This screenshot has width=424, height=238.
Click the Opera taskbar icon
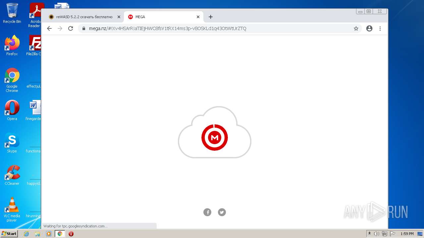tap(71, 234)
